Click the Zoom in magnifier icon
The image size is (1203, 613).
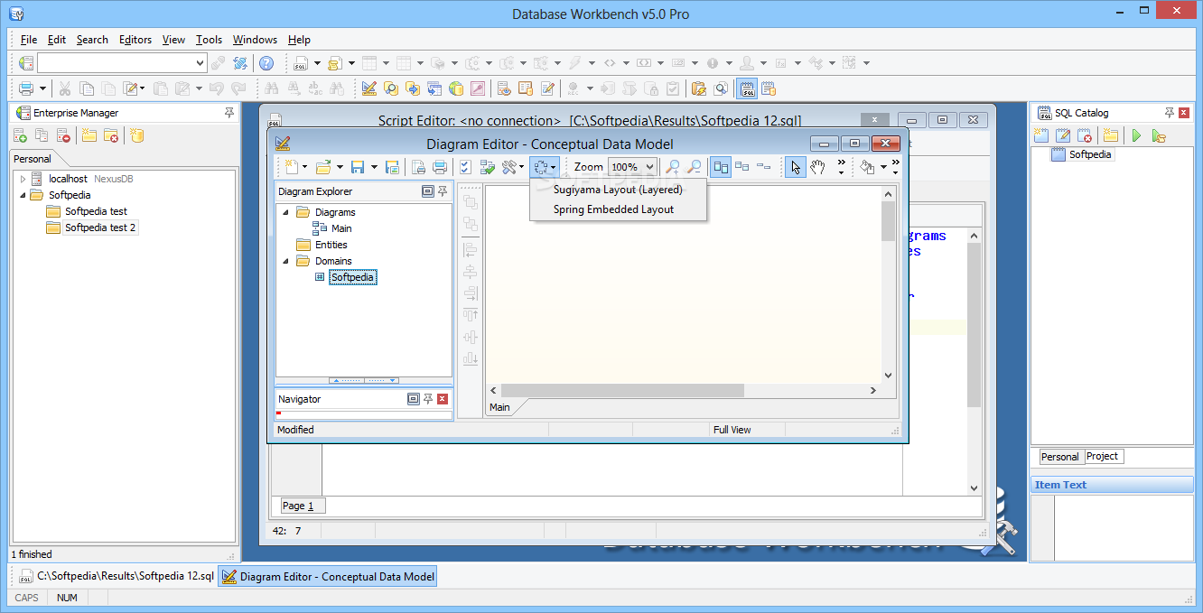pos(673,167)
